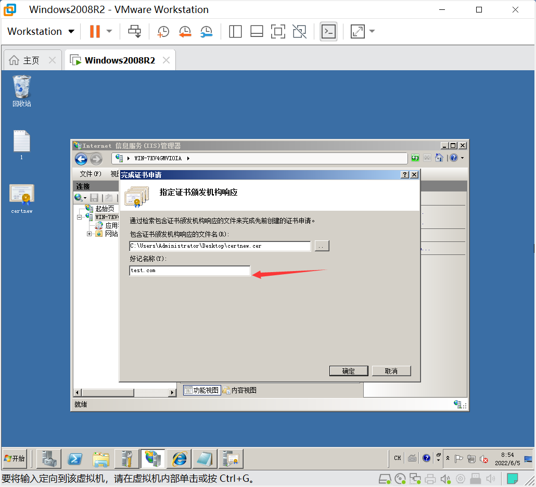Show hidden tray icons arrow
This screenshot has height=487, width=536.
click(448, 458)
